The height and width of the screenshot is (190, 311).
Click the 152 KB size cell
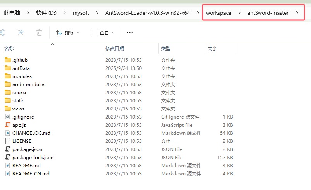coord(225,158)
